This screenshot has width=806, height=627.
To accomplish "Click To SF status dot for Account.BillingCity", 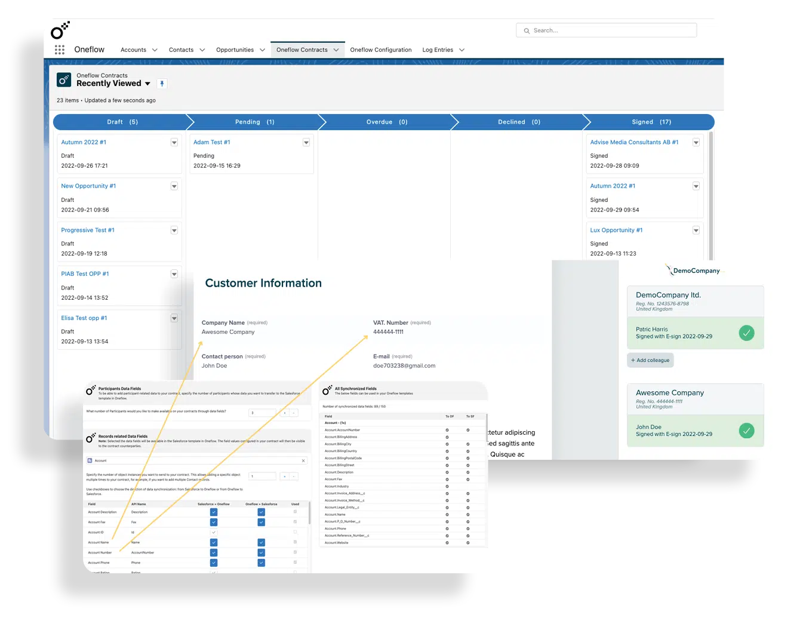I will 468,444.
